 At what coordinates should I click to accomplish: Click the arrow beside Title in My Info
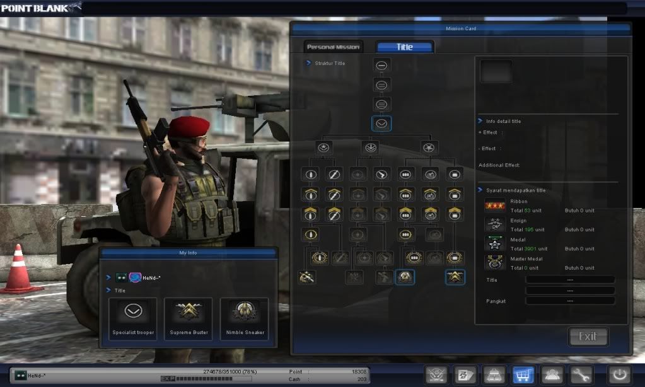108,290
